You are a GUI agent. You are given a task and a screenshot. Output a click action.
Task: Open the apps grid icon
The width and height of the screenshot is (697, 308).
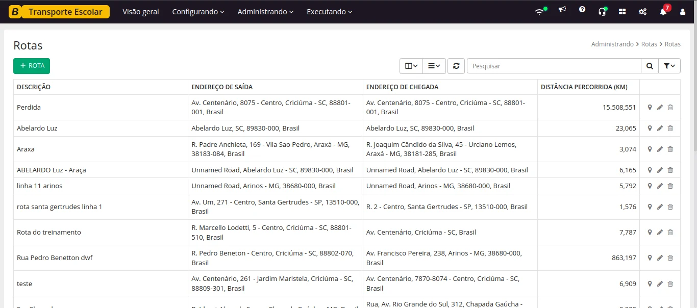pos(622,12)
